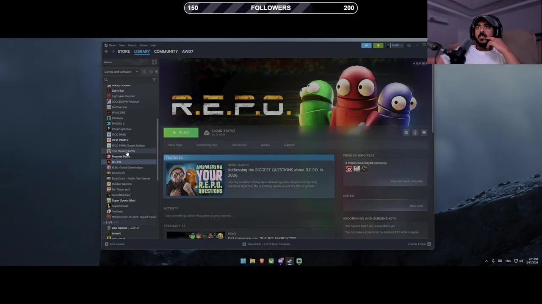Open the Guides link

point(265,145)
